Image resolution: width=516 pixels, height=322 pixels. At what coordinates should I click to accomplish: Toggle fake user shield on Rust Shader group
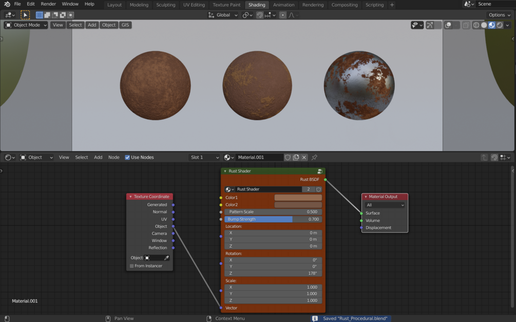[318, 189]
